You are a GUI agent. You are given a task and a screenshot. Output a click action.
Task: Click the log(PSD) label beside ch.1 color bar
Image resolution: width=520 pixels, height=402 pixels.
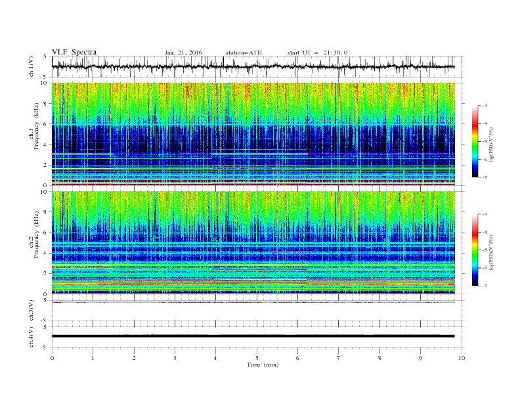(490, 144)
